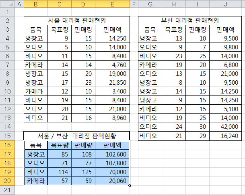Viewport: 245px width, 195px height.
Task: Select the cell showing 21,850
Action: tap(113, 83)
